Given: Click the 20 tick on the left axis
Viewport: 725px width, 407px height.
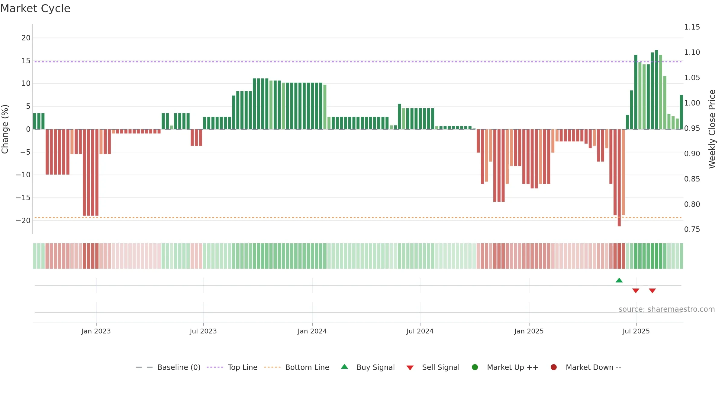Looking at the screenshot, I should pyautogui.click(x=26, y=38).
